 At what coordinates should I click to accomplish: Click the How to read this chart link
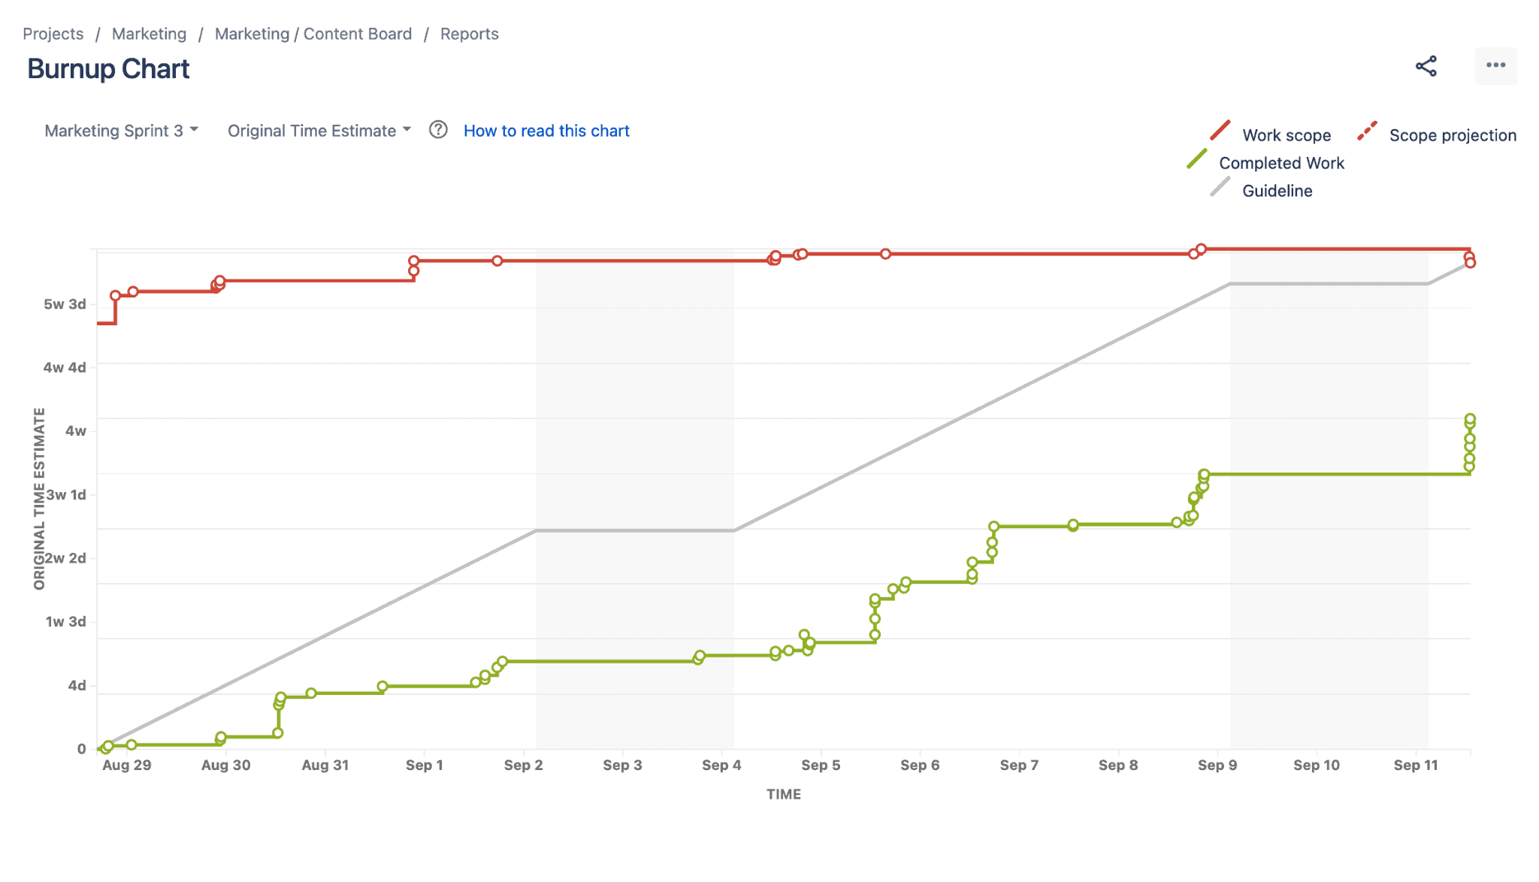click(546, 130)
